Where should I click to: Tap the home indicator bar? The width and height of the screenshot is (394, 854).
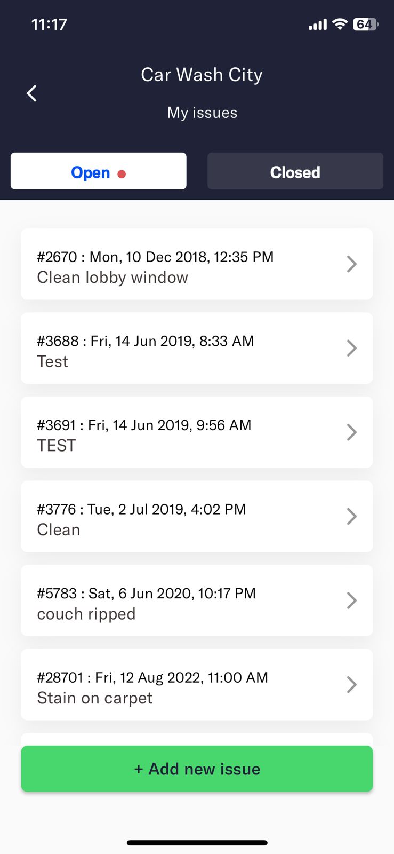point(197,843)
